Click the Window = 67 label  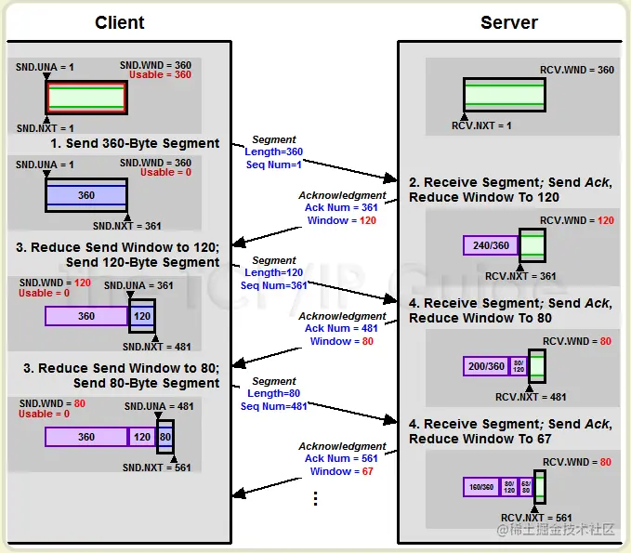342,471
